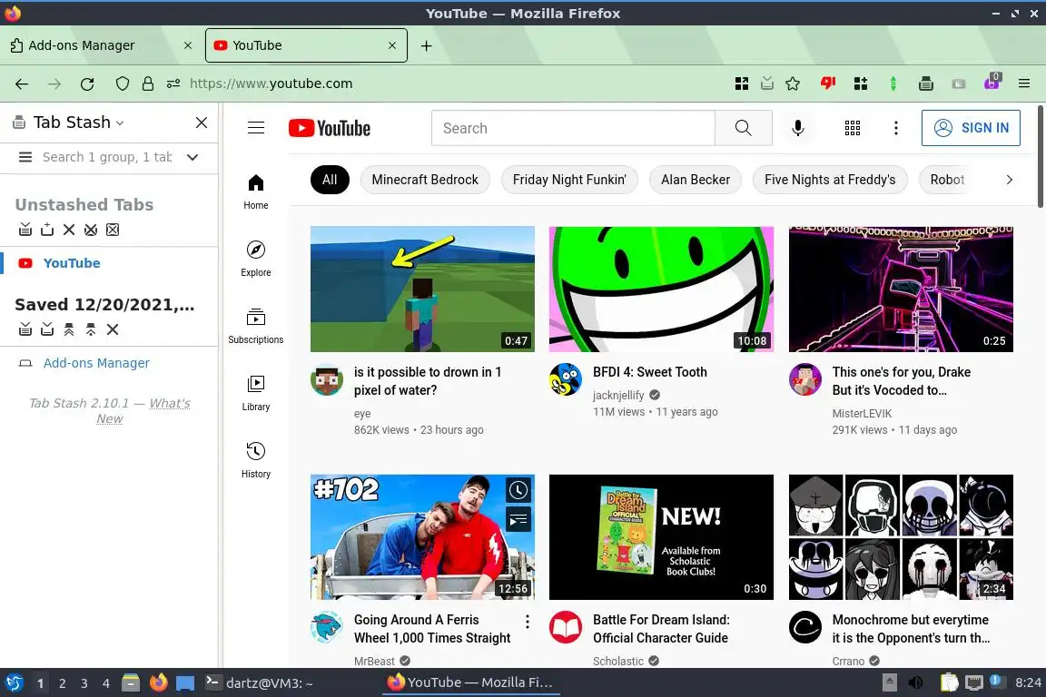Select the YouTube entry in Unstashed Tabs
The image size is (1046, 697).
click(72, 263)
